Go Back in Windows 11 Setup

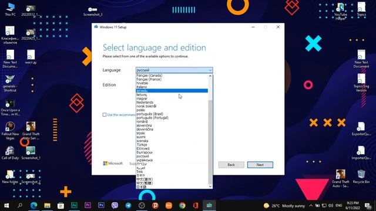click(x=231, y=165)
